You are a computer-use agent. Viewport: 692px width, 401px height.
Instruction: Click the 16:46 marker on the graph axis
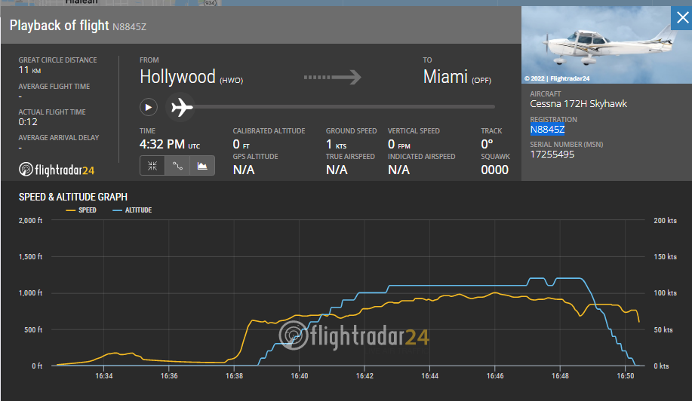495,376
